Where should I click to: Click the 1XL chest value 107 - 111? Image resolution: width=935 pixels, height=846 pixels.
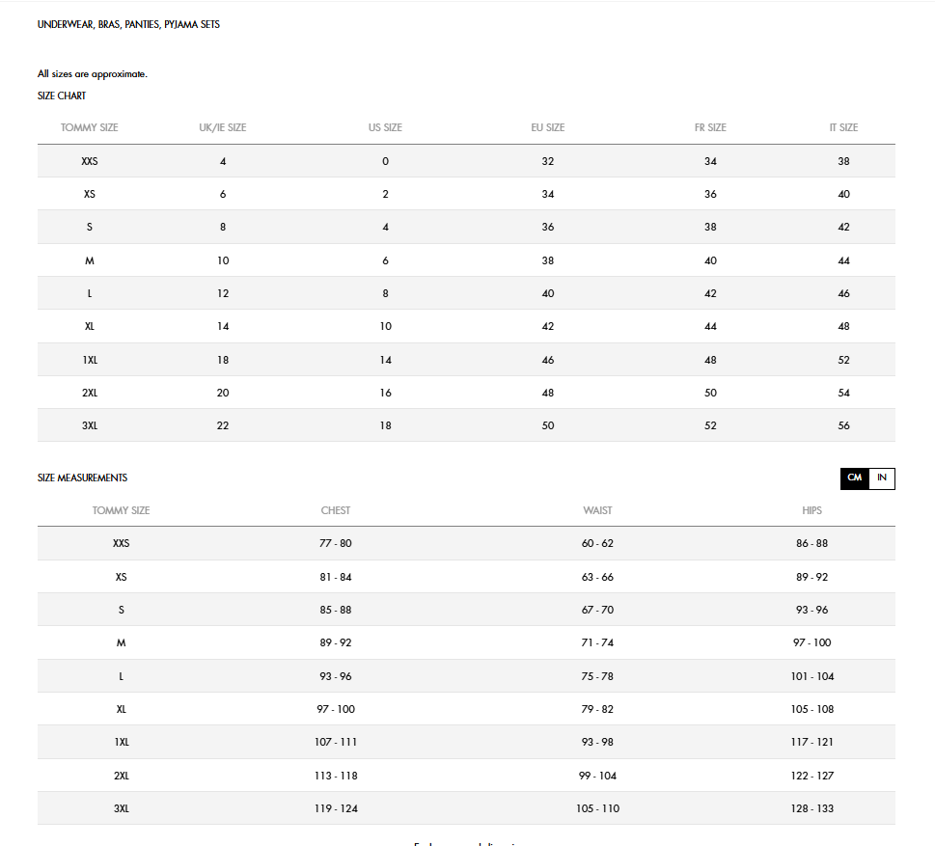[336, 742]
